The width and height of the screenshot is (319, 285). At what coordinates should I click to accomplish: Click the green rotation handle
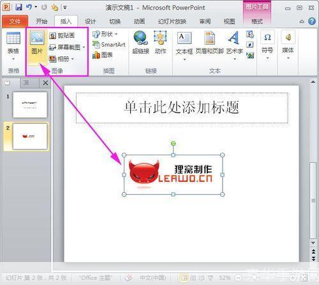click(174, 144)
